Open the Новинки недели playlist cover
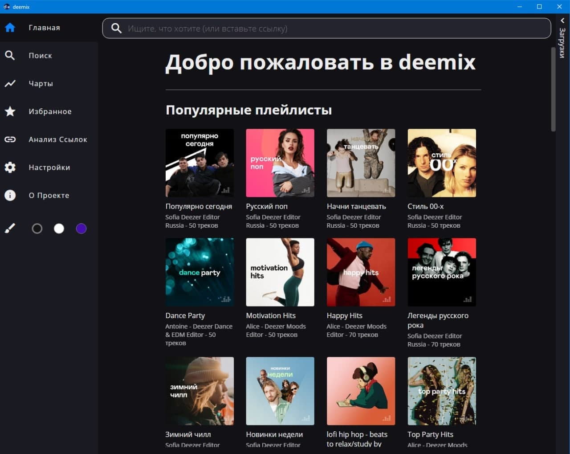The image size is (570, 454). 280,391
